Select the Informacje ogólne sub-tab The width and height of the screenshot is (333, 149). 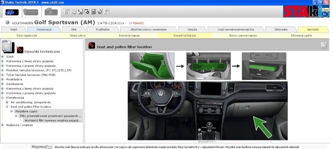pos(301,36)
